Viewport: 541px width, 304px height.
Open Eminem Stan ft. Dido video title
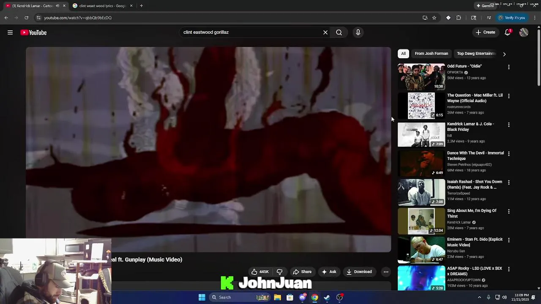[x=475, y=242]
